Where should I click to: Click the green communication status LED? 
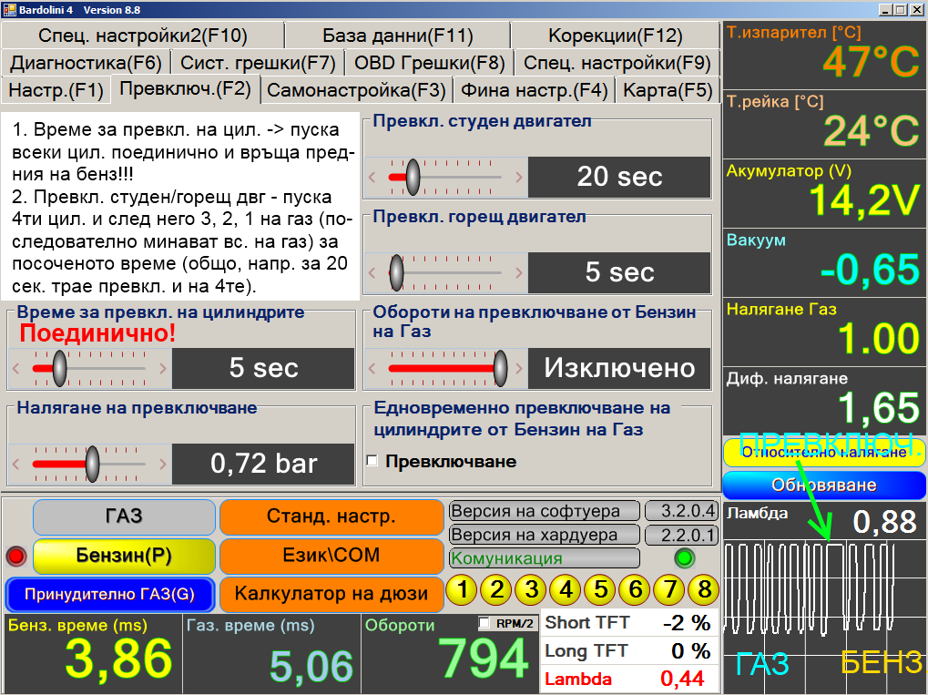click(683, 557)
